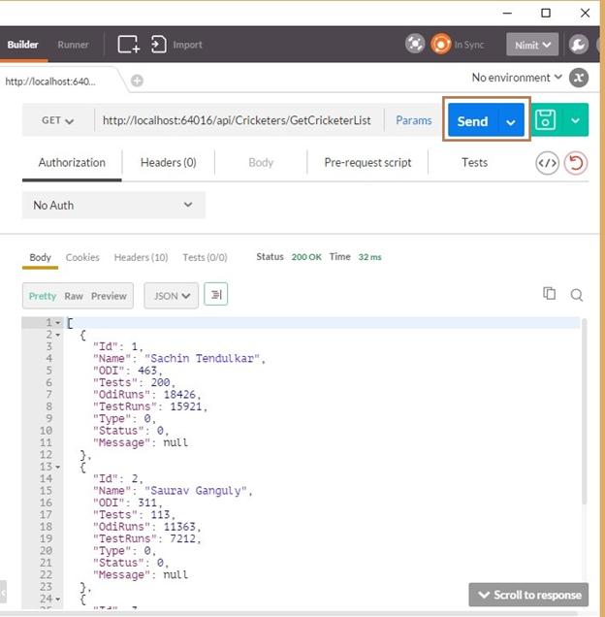Click the 200 OK status text
This screenshot has height=617, width=605.
(306, 257)
